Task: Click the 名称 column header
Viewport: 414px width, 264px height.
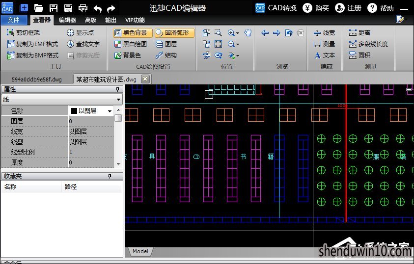Action: pyautogui.click(x=31, y=187)
